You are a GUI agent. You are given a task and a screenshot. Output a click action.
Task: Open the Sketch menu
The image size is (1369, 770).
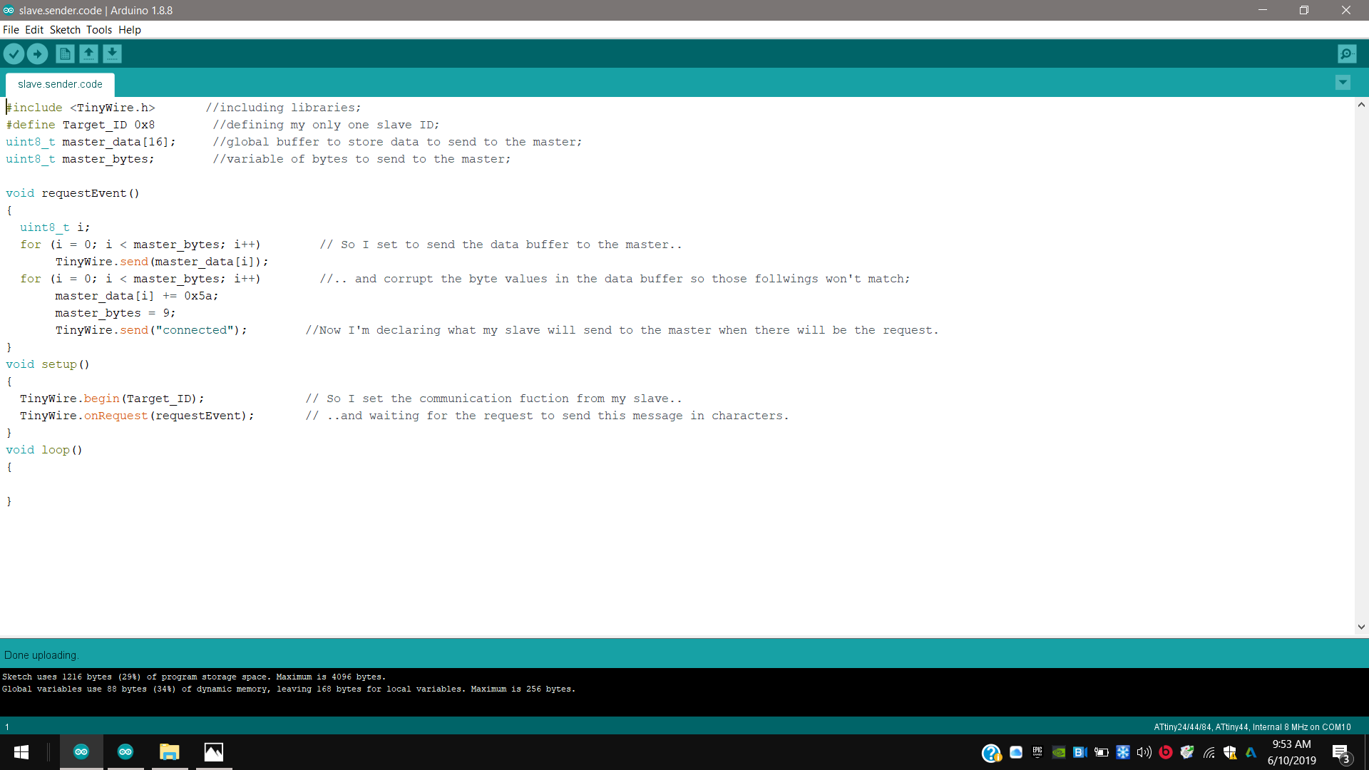(x=65, y=30)
